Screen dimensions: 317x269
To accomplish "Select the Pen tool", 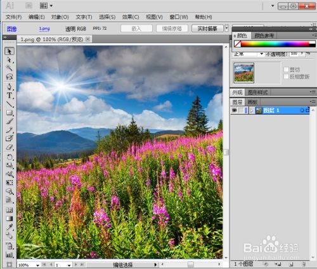I will [10, 87].
